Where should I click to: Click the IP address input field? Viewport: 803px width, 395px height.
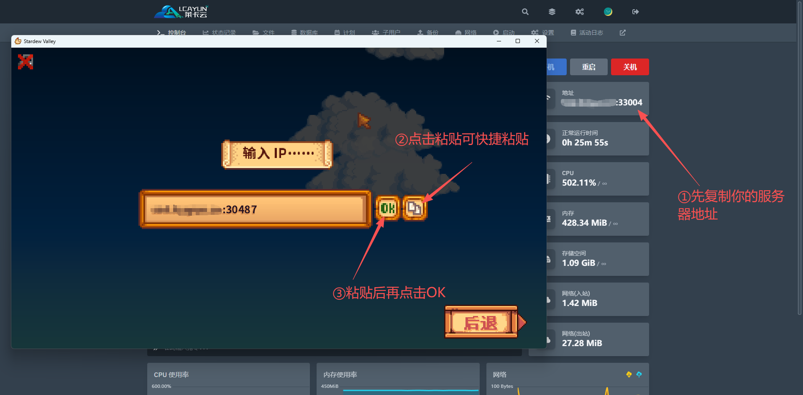coord(254,209)
